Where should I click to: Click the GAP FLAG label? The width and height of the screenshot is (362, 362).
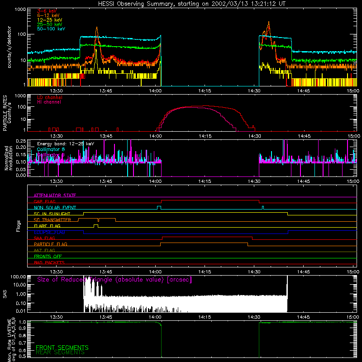coord(44,201)
